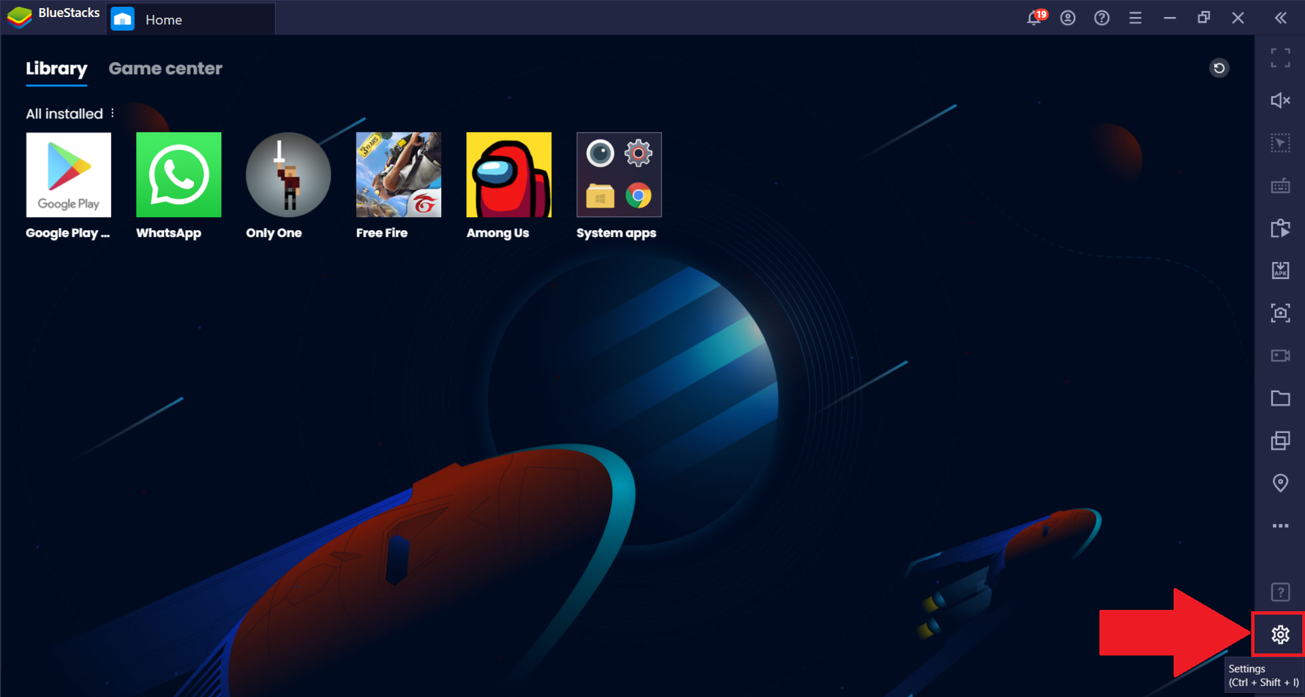Click the Install APK icon
The width and height of the screenshot is (1305, 697).
1280,270
